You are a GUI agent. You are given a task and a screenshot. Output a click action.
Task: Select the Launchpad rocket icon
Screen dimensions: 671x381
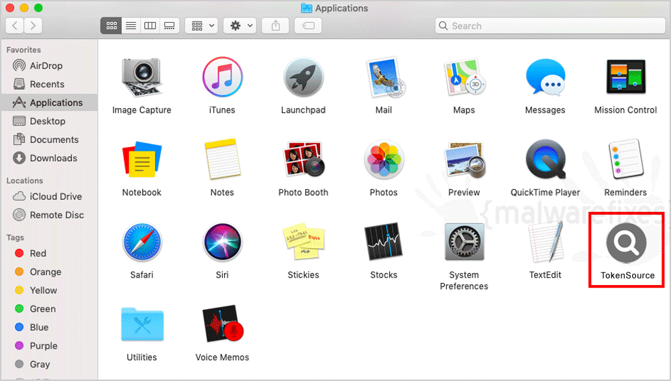click(x=303, y=77)
